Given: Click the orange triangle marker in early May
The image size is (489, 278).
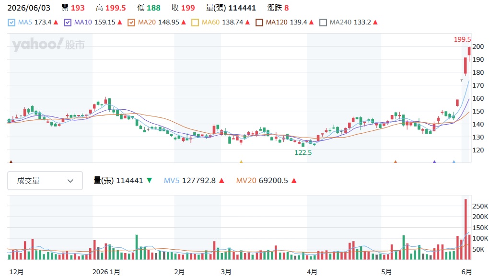Looking at the screenshot, I should pyautogui.click(x=396, y=162).
